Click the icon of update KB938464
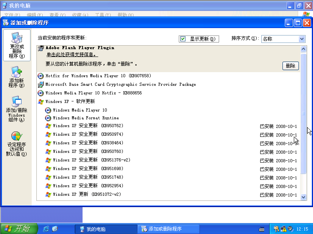The width and height of the screenshot is (313, 234). pyautogui.click(x=48, y=143)
